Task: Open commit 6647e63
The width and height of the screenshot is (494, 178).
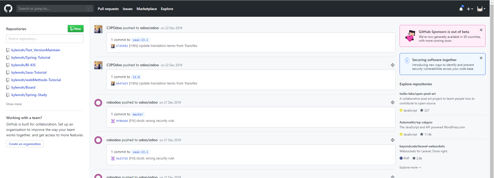Action: pyautogui.click(x=122, y=83)
